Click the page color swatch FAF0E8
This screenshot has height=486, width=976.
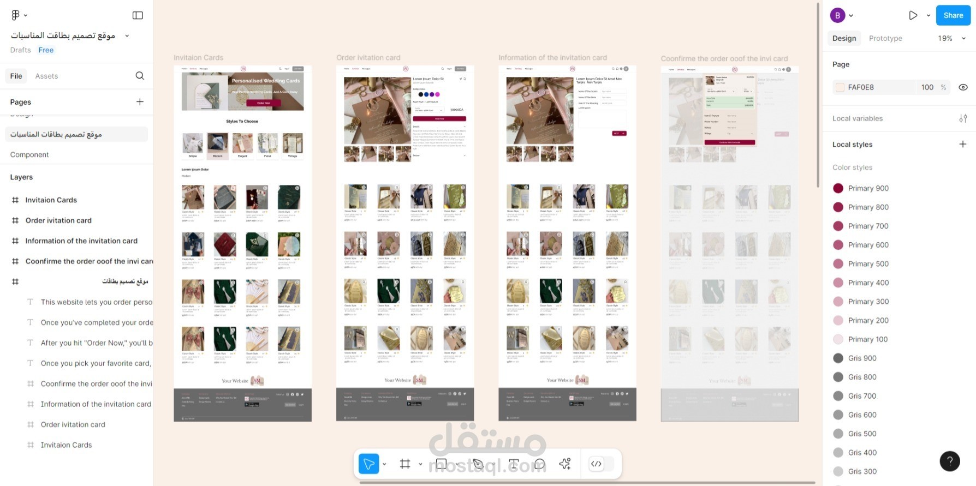840,87
